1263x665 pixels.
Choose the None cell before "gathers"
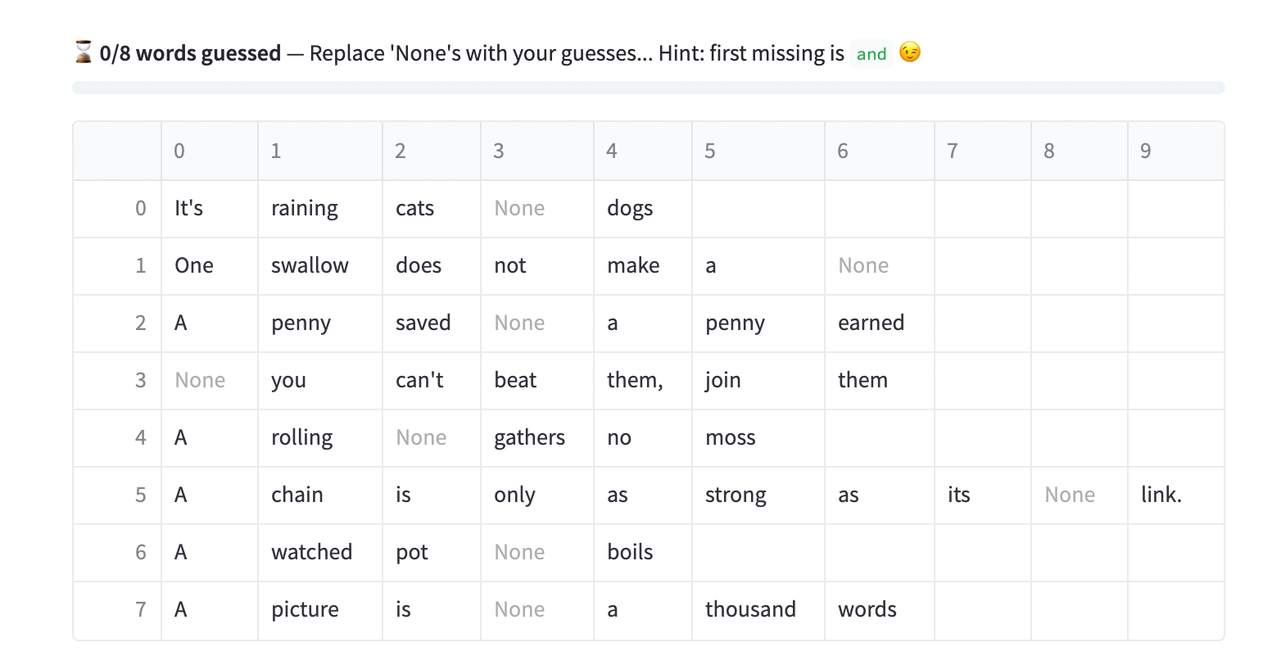click(x=421, y=438)
